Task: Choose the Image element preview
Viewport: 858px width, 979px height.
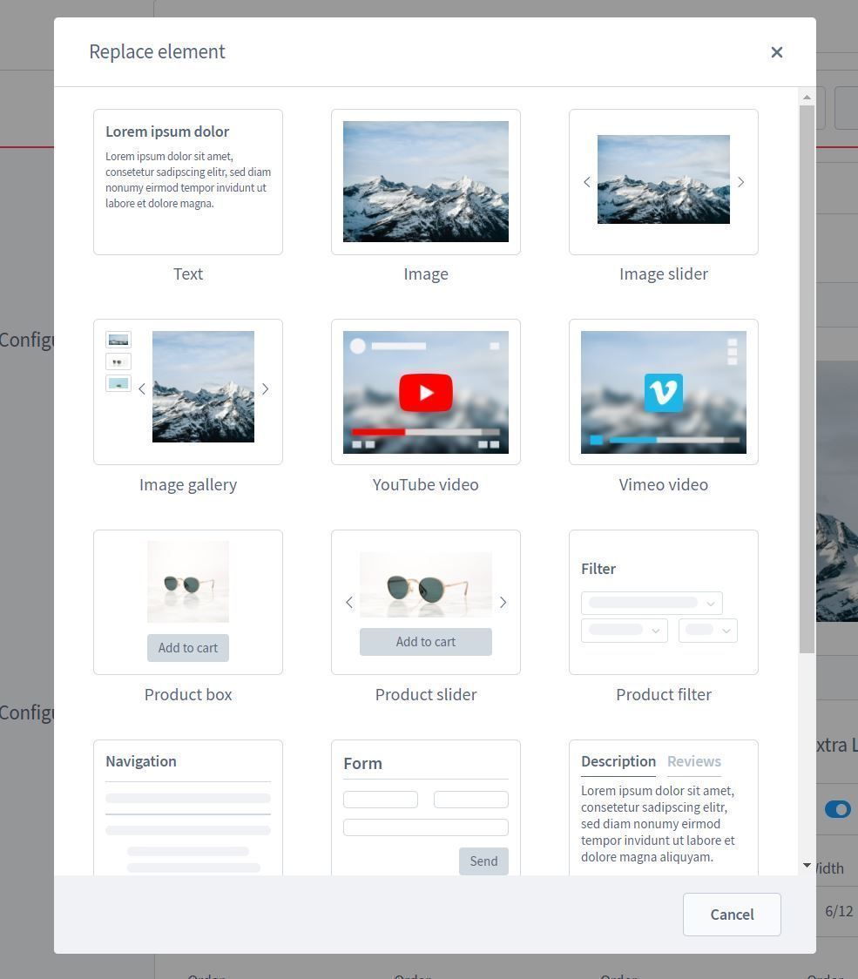Action: (426, 182)
